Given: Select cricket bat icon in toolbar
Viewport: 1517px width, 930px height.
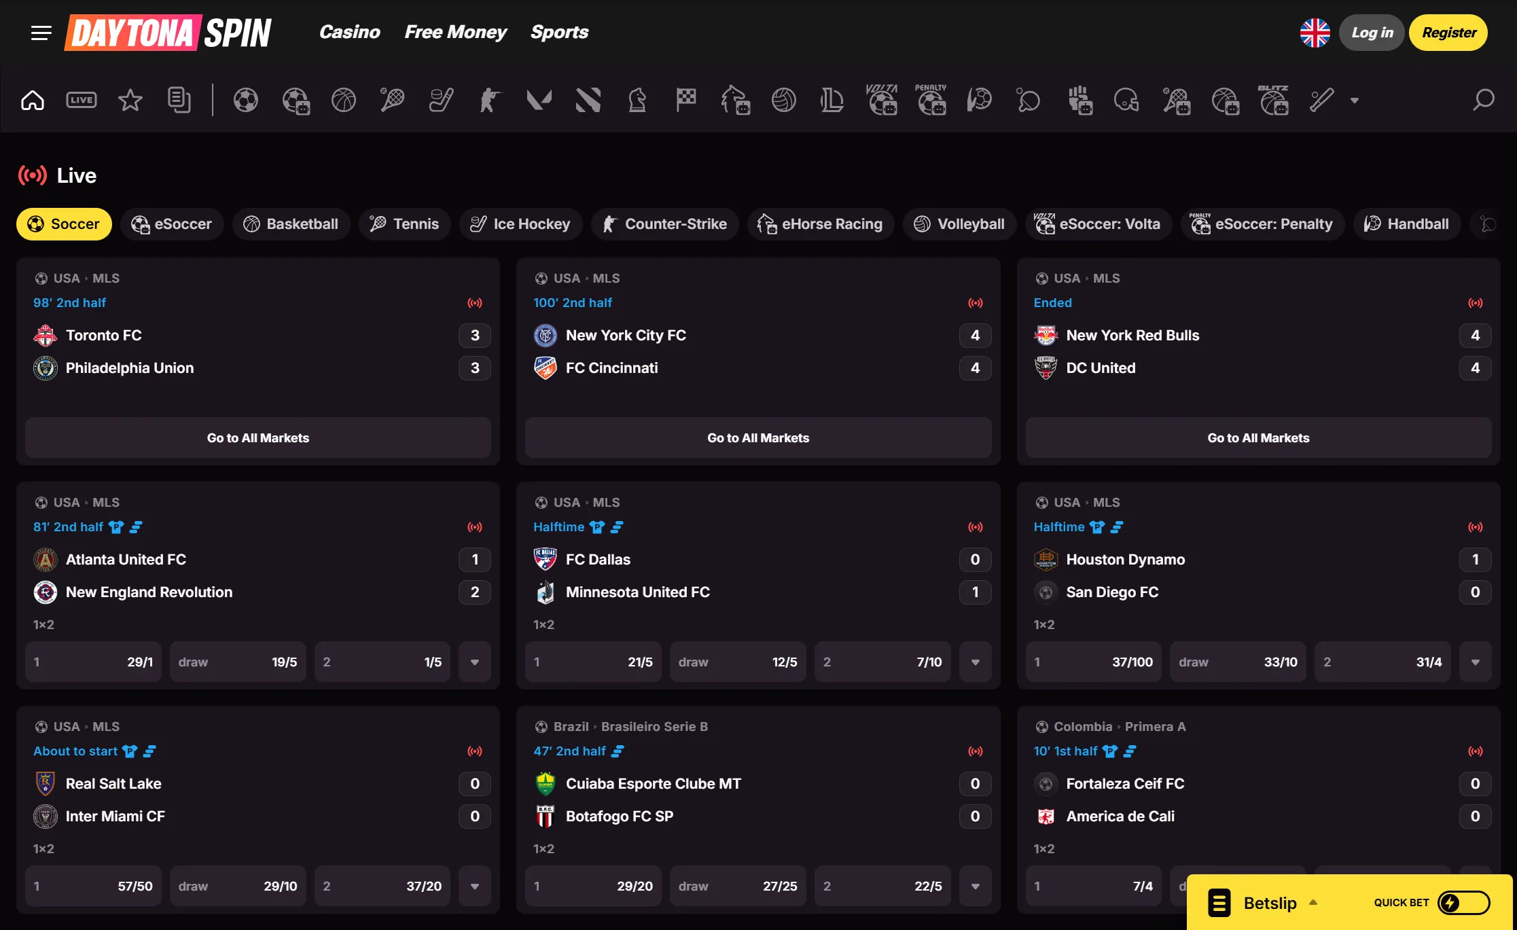Looking at the screenshot, I should [1322, 101].
